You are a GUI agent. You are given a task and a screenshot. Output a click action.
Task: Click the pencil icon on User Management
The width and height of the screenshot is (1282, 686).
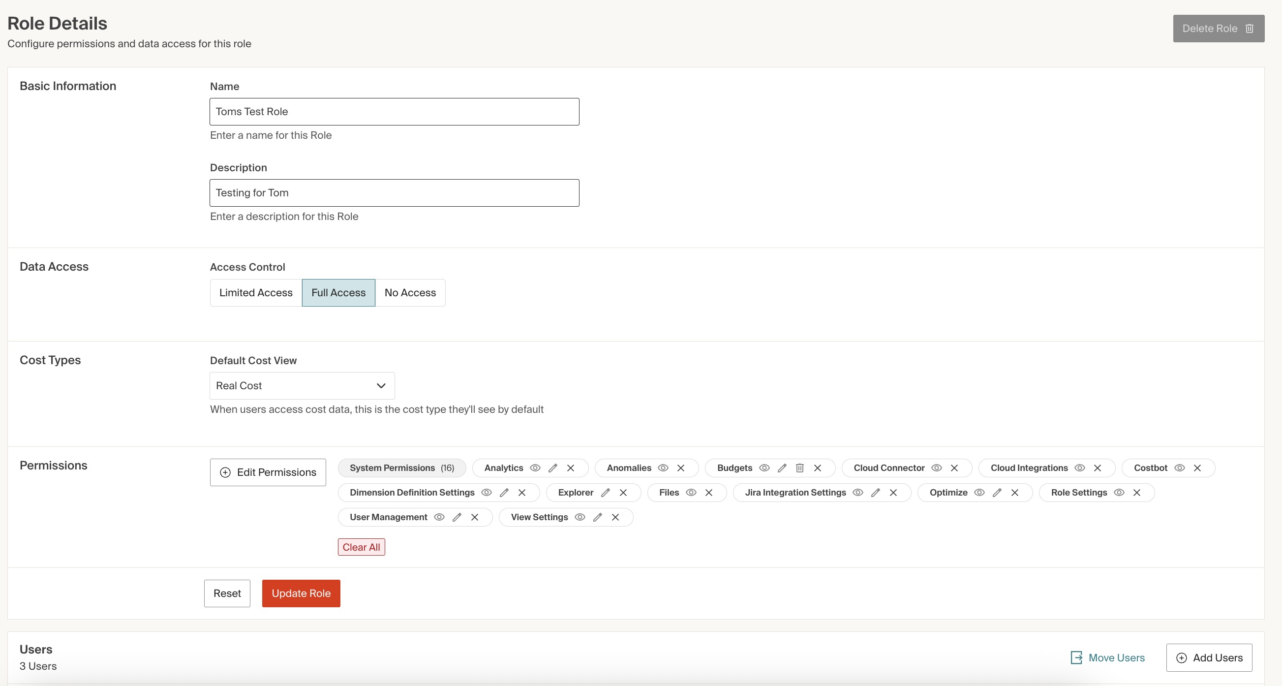tap(457, 517)
